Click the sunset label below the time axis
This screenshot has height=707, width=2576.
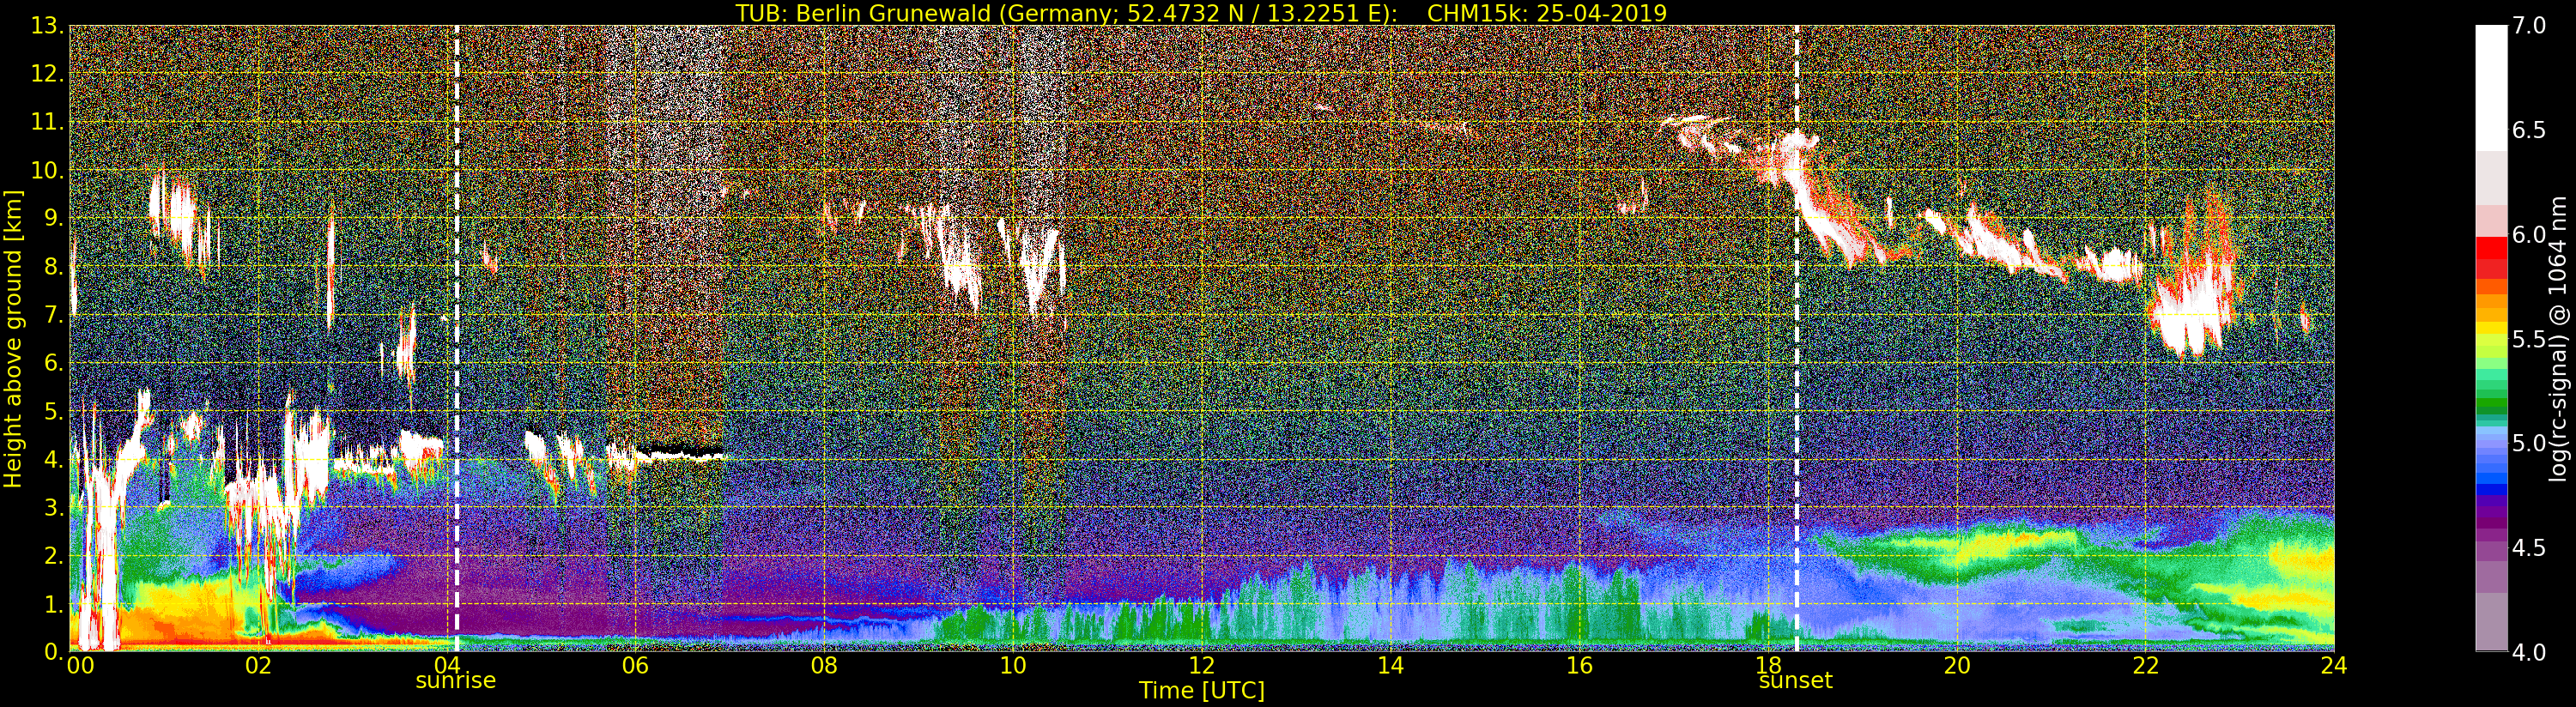tap(1795, 681)
